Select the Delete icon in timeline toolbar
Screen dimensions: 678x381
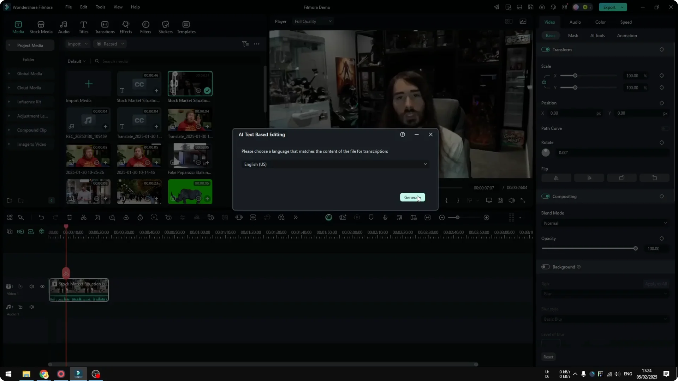pos(70,217)
